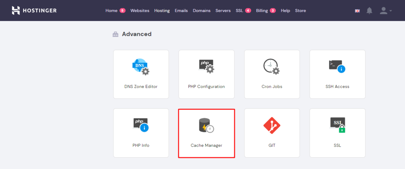Open the Websites menu item
This screenshot has height=169, width=405.
[140, 11]
